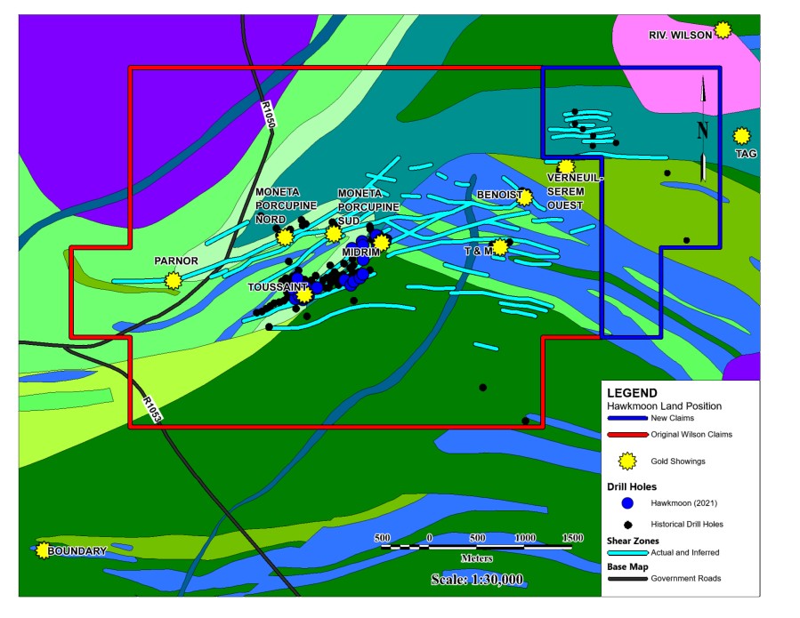Screen dimensions: 800x618
Task: Select the T & M gold showing star
Action: pos(500,247)
